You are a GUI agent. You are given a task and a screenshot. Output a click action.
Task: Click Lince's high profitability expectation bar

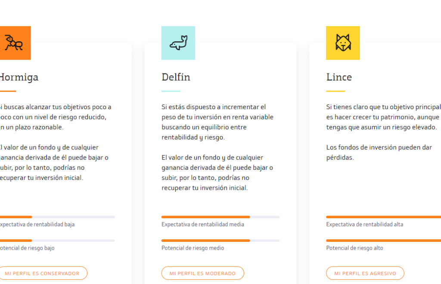pos(383,217)
